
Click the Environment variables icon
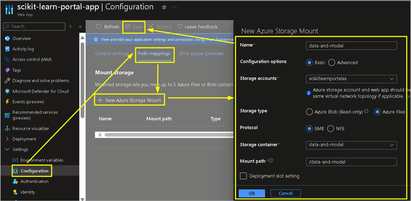click(15, 160)
